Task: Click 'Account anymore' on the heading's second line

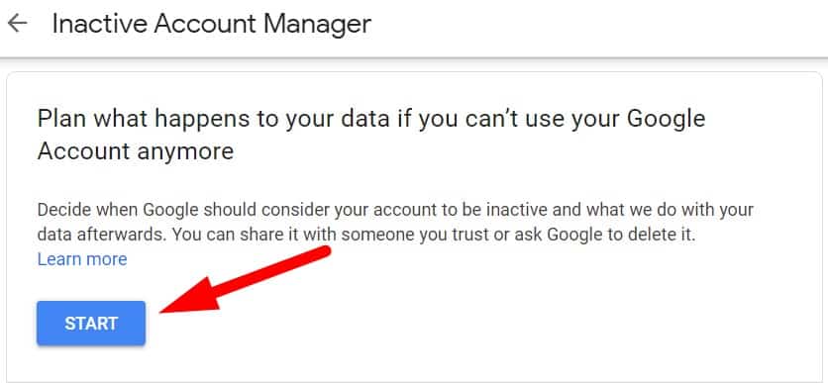Action: tap(136, 152)
